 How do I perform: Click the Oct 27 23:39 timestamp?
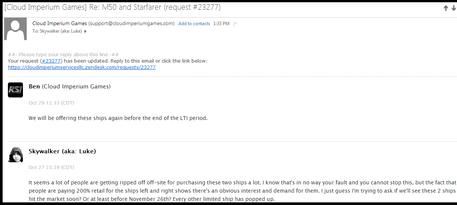[51, 168]
